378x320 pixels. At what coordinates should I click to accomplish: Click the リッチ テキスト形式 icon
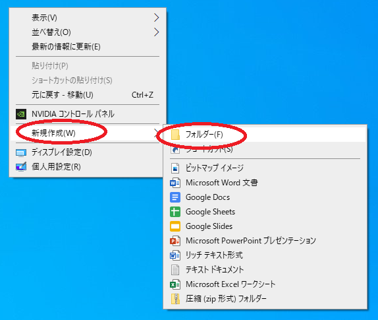click(175, 255)
